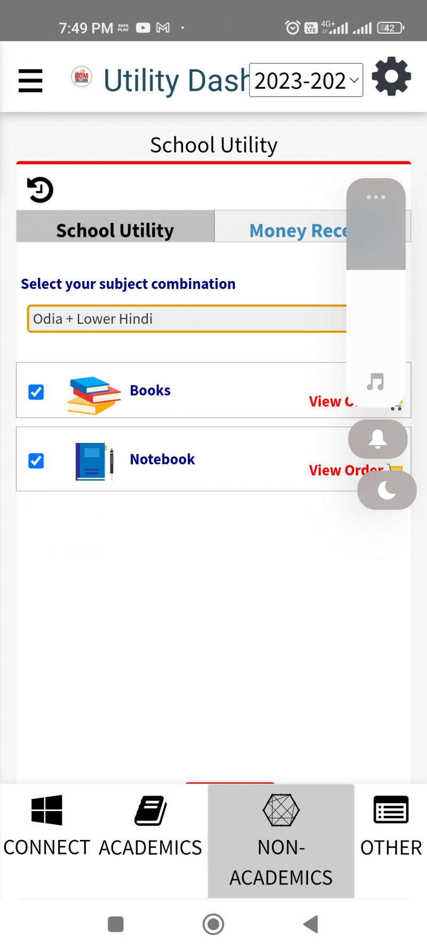Uncheck the Notebook checkbox
The height and width of the screenshot is (950, 427).
(x=36, y=461)
